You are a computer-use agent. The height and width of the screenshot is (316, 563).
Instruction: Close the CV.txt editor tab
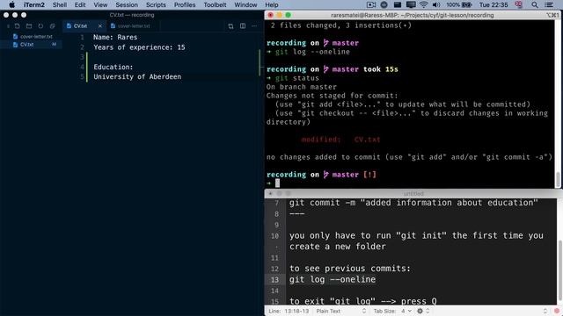pos(99,25)
